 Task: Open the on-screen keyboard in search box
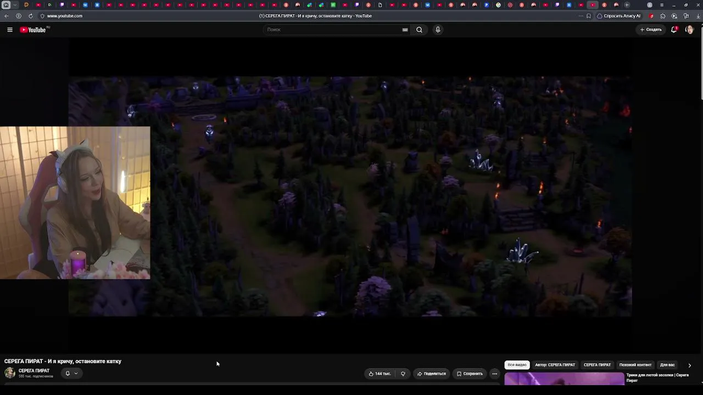[x=405, y=30]
